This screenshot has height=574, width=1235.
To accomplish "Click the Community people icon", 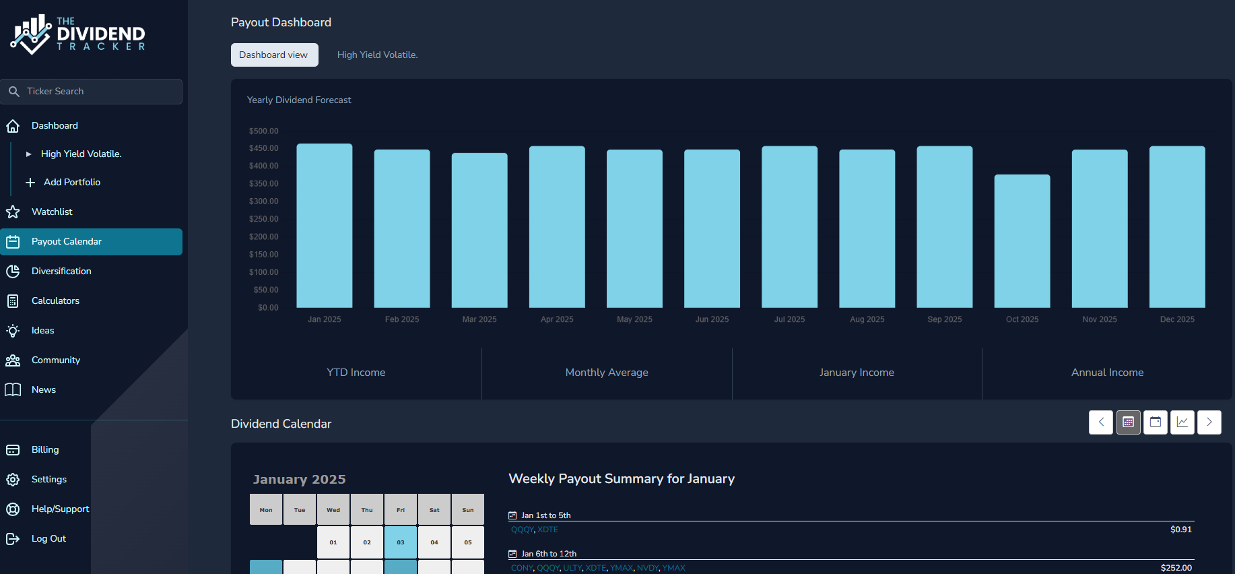I will tap(13, 360).
